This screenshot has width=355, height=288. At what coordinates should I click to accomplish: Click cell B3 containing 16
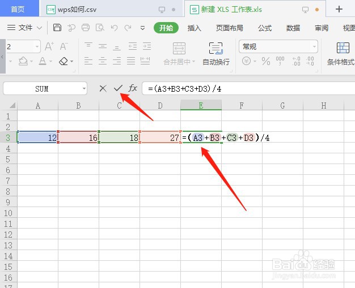(x=79, y=137)
